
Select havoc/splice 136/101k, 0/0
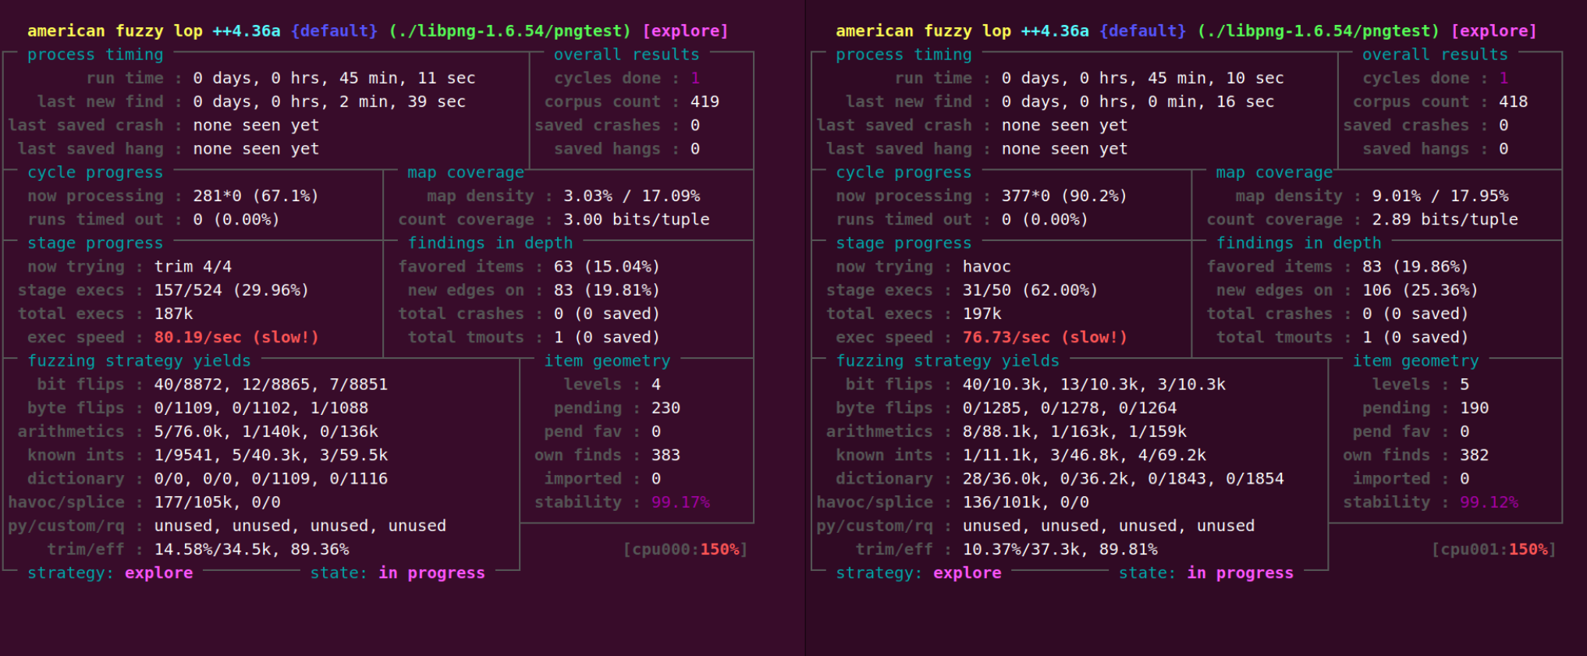pyautogui.click(x=1025, y=502)
